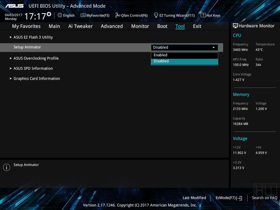The width and height of the screenshot is (280, 210).
Task: Expand the Graphics Card Information arrow
Action: (x=10, y=78)
